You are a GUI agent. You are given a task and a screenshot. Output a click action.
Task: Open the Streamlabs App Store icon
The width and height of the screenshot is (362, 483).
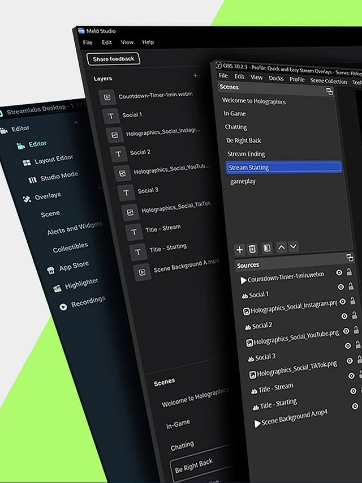coord(50,269)
